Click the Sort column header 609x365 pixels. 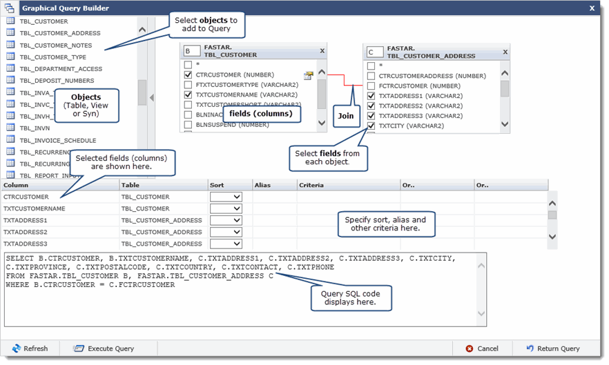(231, 185)
